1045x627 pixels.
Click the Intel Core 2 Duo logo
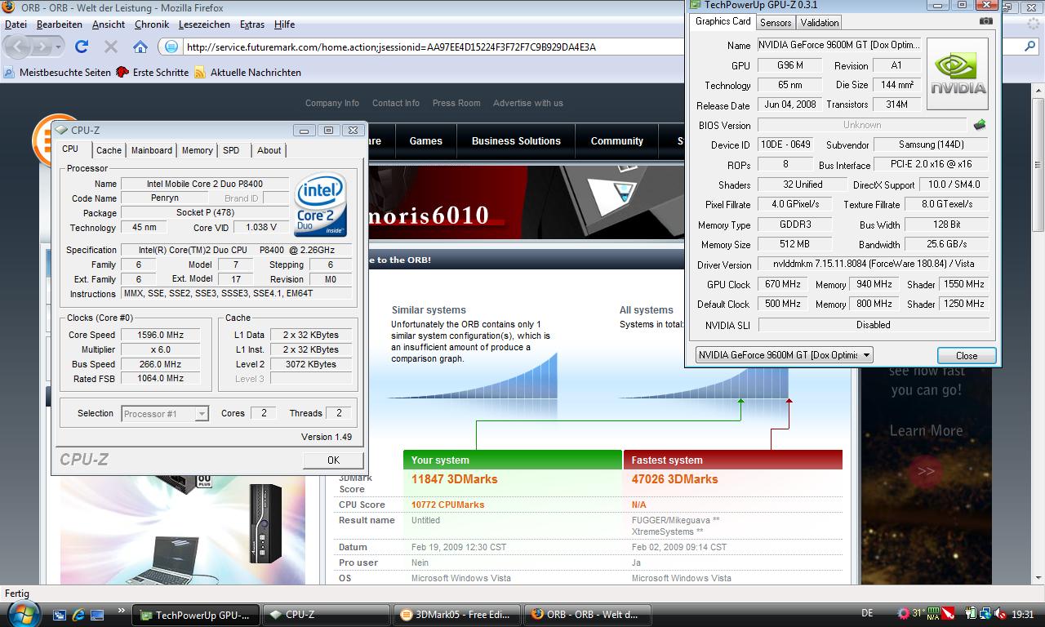point(320,204)
